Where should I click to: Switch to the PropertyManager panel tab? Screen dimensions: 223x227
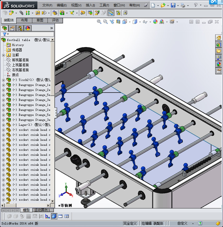12,28
